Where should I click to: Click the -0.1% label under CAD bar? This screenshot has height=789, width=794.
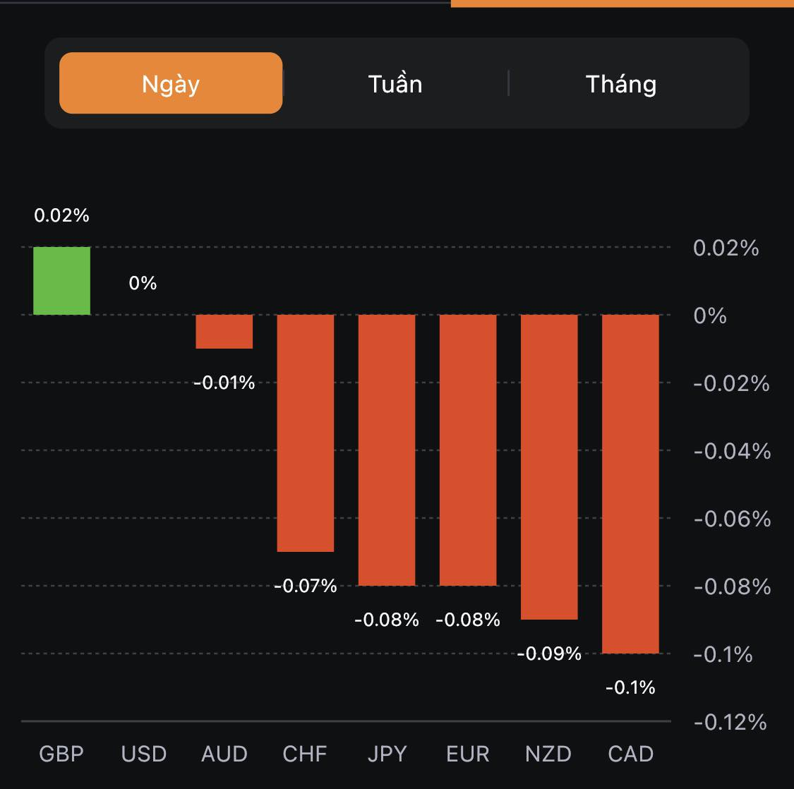coord(630,687)
